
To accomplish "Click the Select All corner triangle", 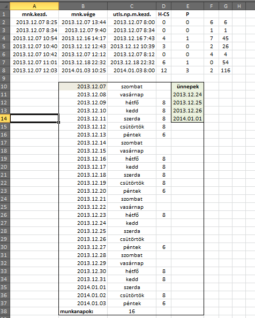I will point(5,6).
